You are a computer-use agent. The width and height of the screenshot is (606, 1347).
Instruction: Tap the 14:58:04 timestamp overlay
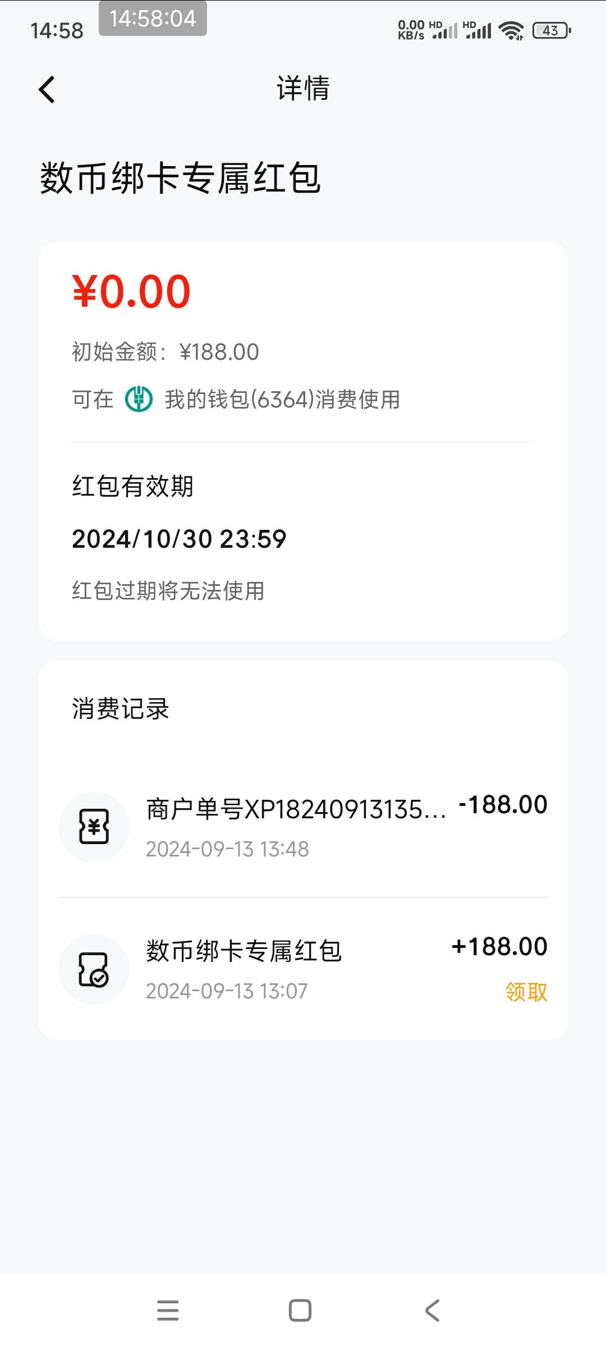tap(153, 19)
